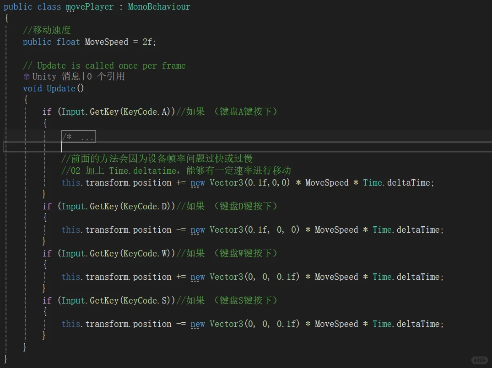492x368 pixels.
Task: Click Vector3(0.1f,0,0) in the A-key block
Action: point(250,182)
